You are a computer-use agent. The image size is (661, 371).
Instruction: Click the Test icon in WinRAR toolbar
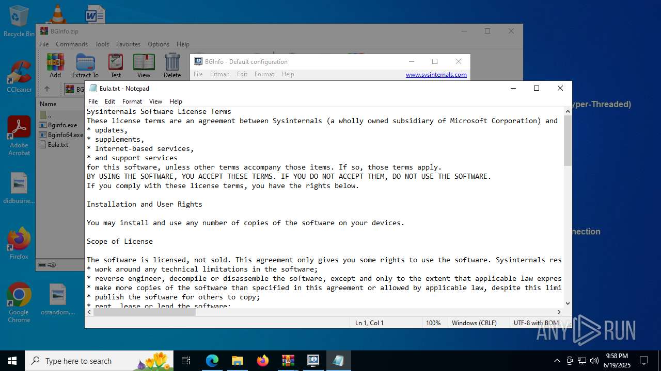point(116,65)
